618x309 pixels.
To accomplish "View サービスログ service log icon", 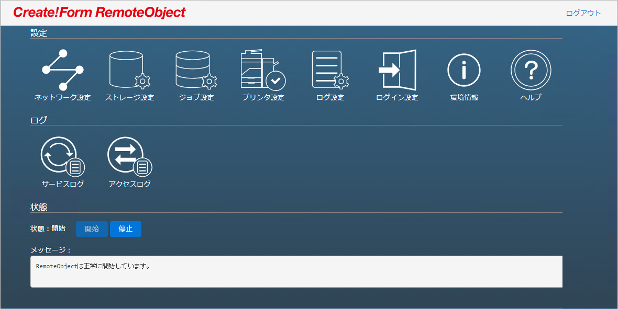I will coord(63,157).
